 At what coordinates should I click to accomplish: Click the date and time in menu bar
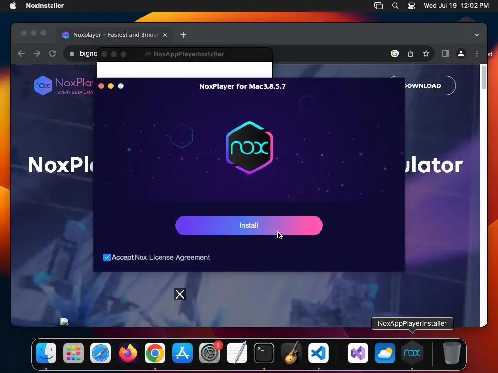click(x=456, y=5)
